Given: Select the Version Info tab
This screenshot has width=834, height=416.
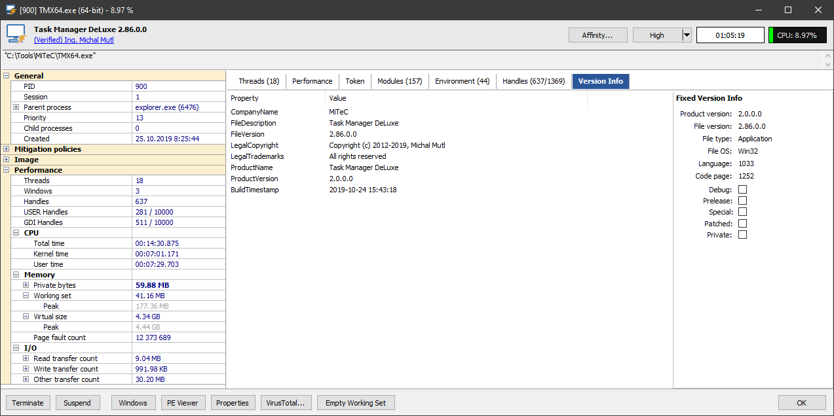Looking at the screenshot, I should click(601, 81).
